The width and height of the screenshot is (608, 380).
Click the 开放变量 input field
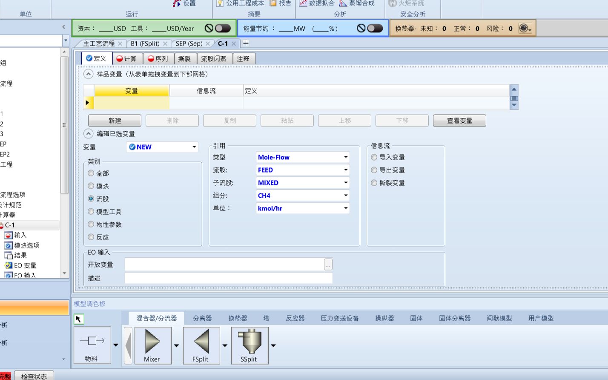pos(224,265)
